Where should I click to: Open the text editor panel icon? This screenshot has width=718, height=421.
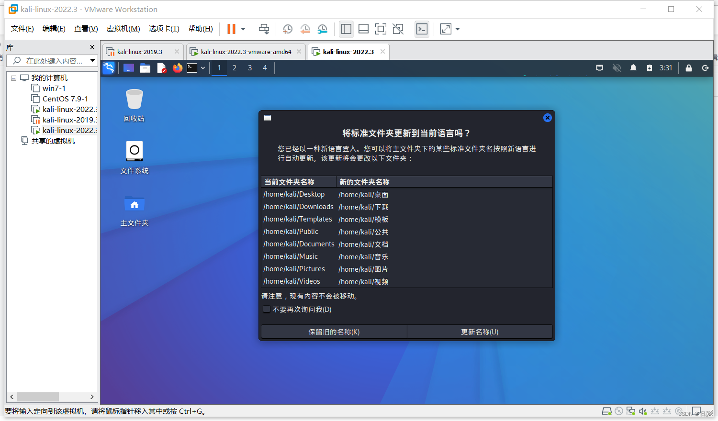[161, 68]
